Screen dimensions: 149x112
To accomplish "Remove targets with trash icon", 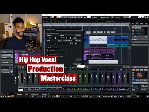I will [x=80, y=40].
